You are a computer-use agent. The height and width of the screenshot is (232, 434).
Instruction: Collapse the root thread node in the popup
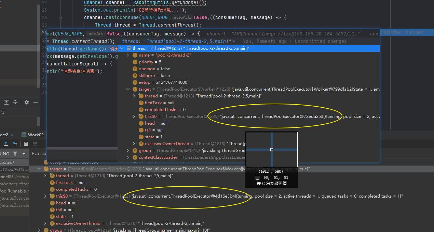(122, 48)
